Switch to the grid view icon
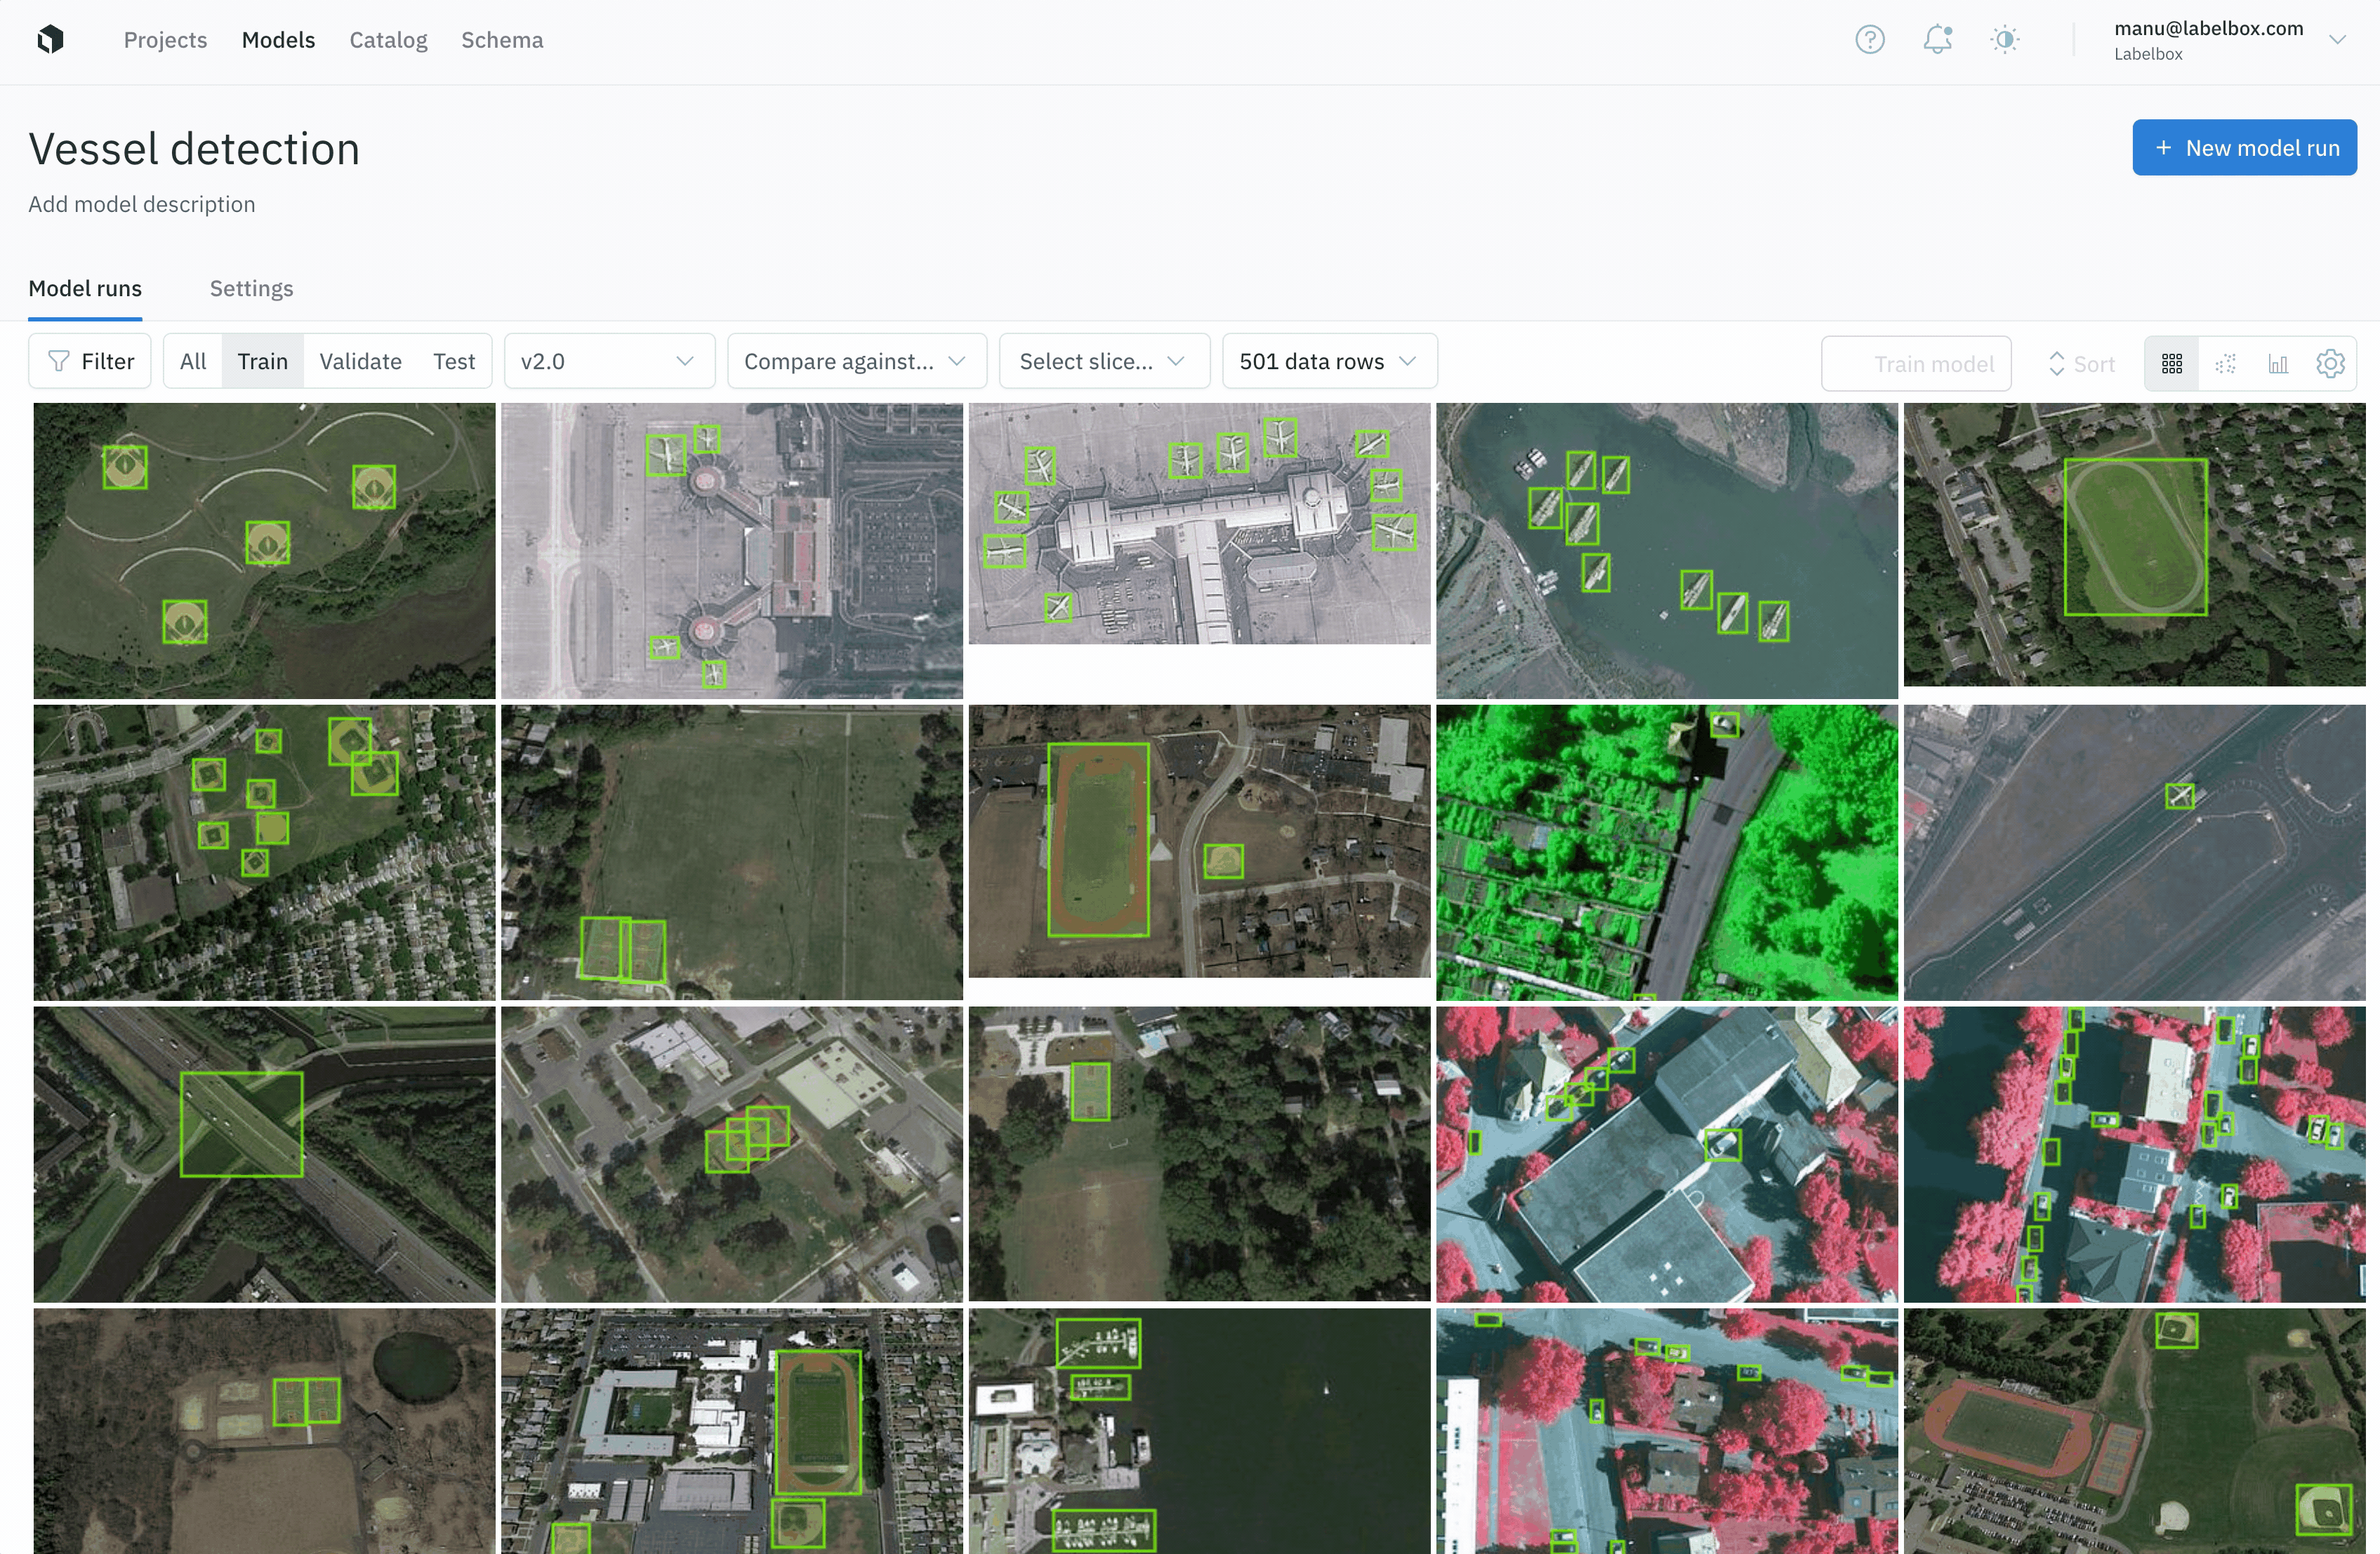Viewport: 2380px width, 1554px height. pos(2171,363)
